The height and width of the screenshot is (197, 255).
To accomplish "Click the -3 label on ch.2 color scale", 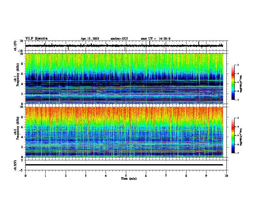I will pos(238,118).
